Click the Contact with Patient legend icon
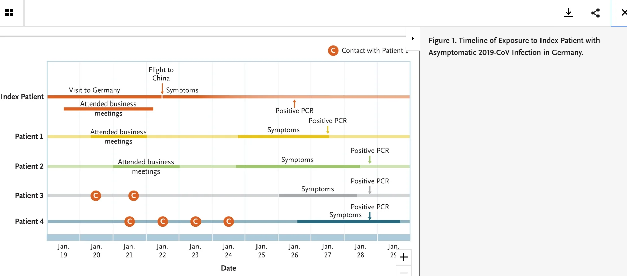This screenshot has height=276, width=627. (x=333, y=51)
